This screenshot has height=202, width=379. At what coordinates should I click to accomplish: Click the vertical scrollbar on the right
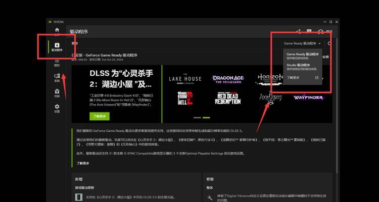pyautogui.click(x=337, y=107)
